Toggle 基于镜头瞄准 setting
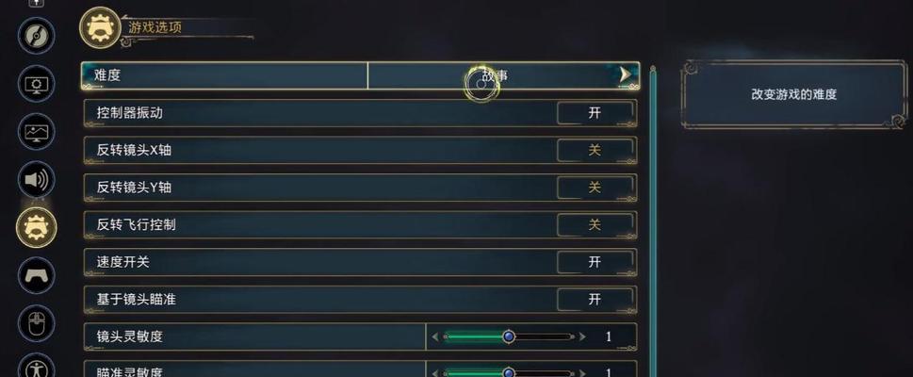This screenshot has width=913, height=377. (x=595, y=300)
